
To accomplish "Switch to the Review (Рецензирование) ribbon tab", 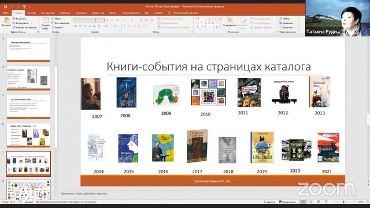I will pos(131,13).
